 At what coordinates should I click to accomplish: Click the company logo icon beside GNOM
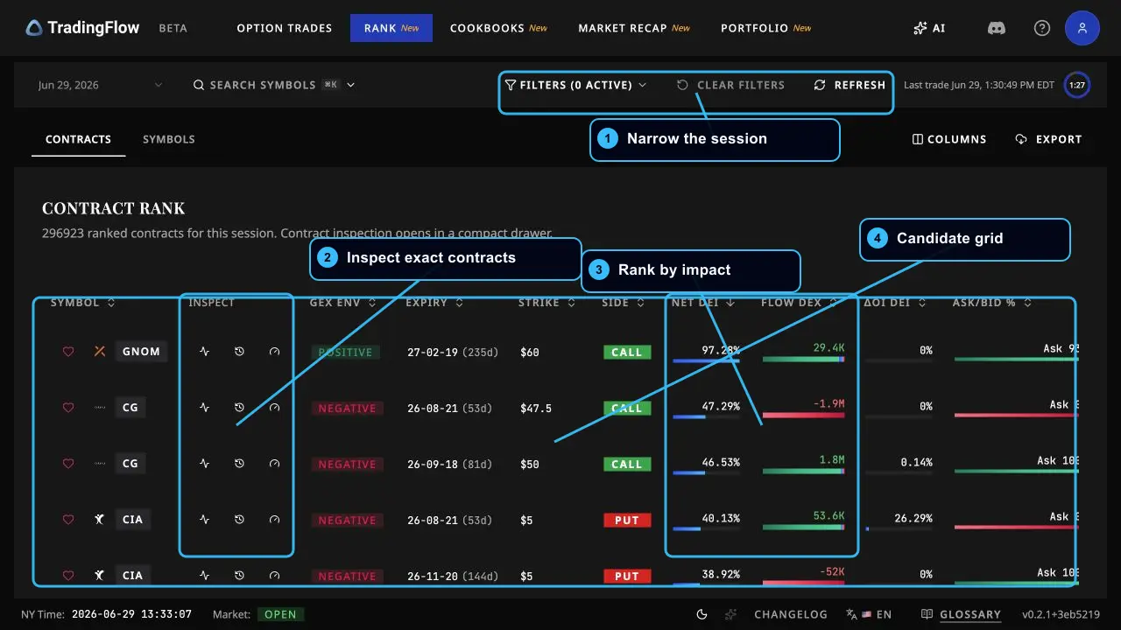click(x=100, y=352)
